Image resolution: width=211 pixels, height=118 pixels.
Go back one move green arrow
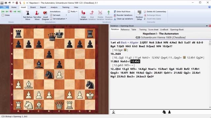point(7,12)
